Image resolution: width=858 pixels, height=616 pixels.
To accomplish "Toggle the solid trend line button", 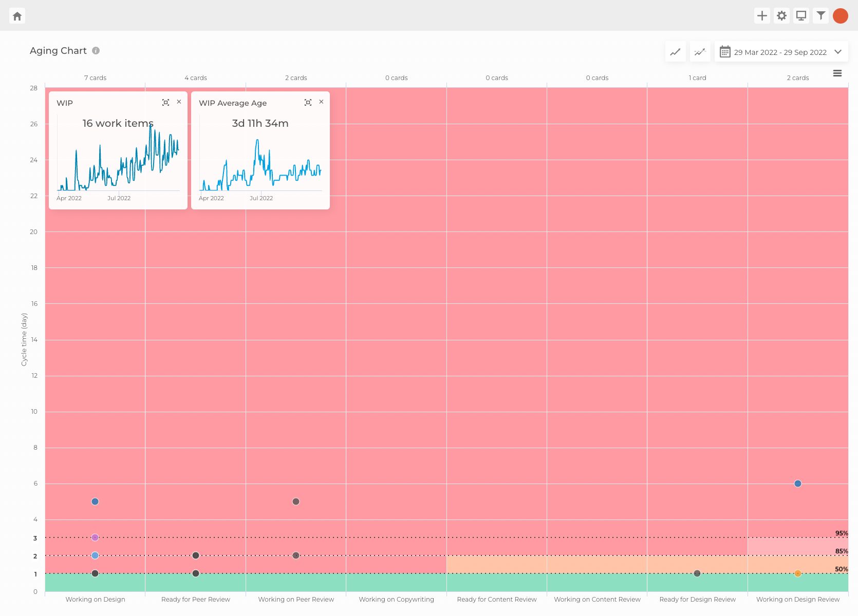I will tap(675, 52).
